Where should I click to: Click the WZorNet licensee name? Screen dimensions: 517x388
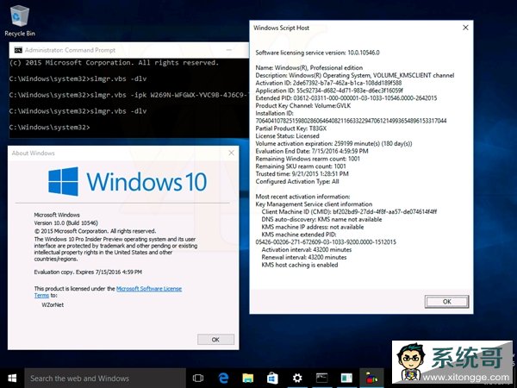pos(53,305)
